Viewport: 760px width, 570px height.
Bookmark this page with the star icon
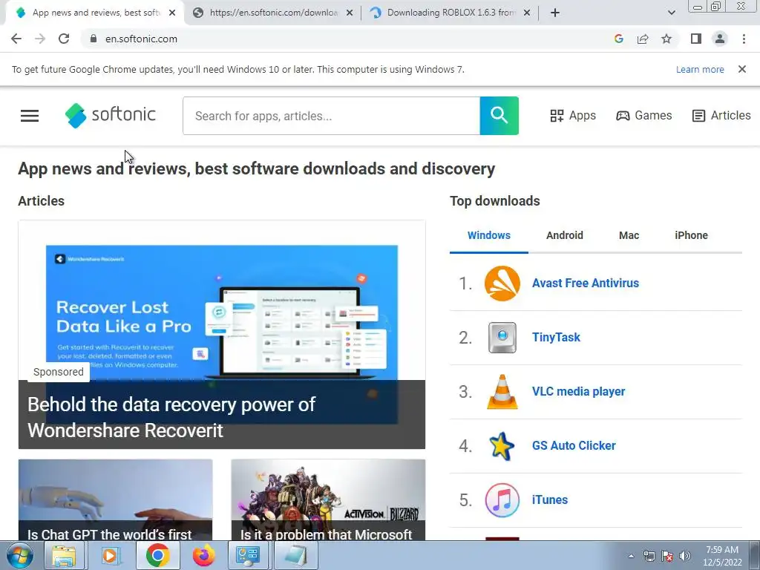coord(666,39)
